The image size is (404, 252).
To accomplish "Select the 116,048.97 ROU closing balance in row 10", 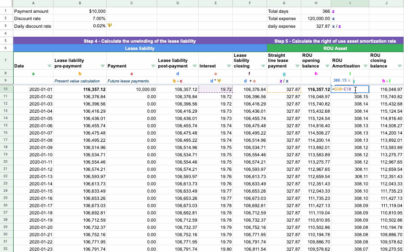I will click(x=386, y=90).
